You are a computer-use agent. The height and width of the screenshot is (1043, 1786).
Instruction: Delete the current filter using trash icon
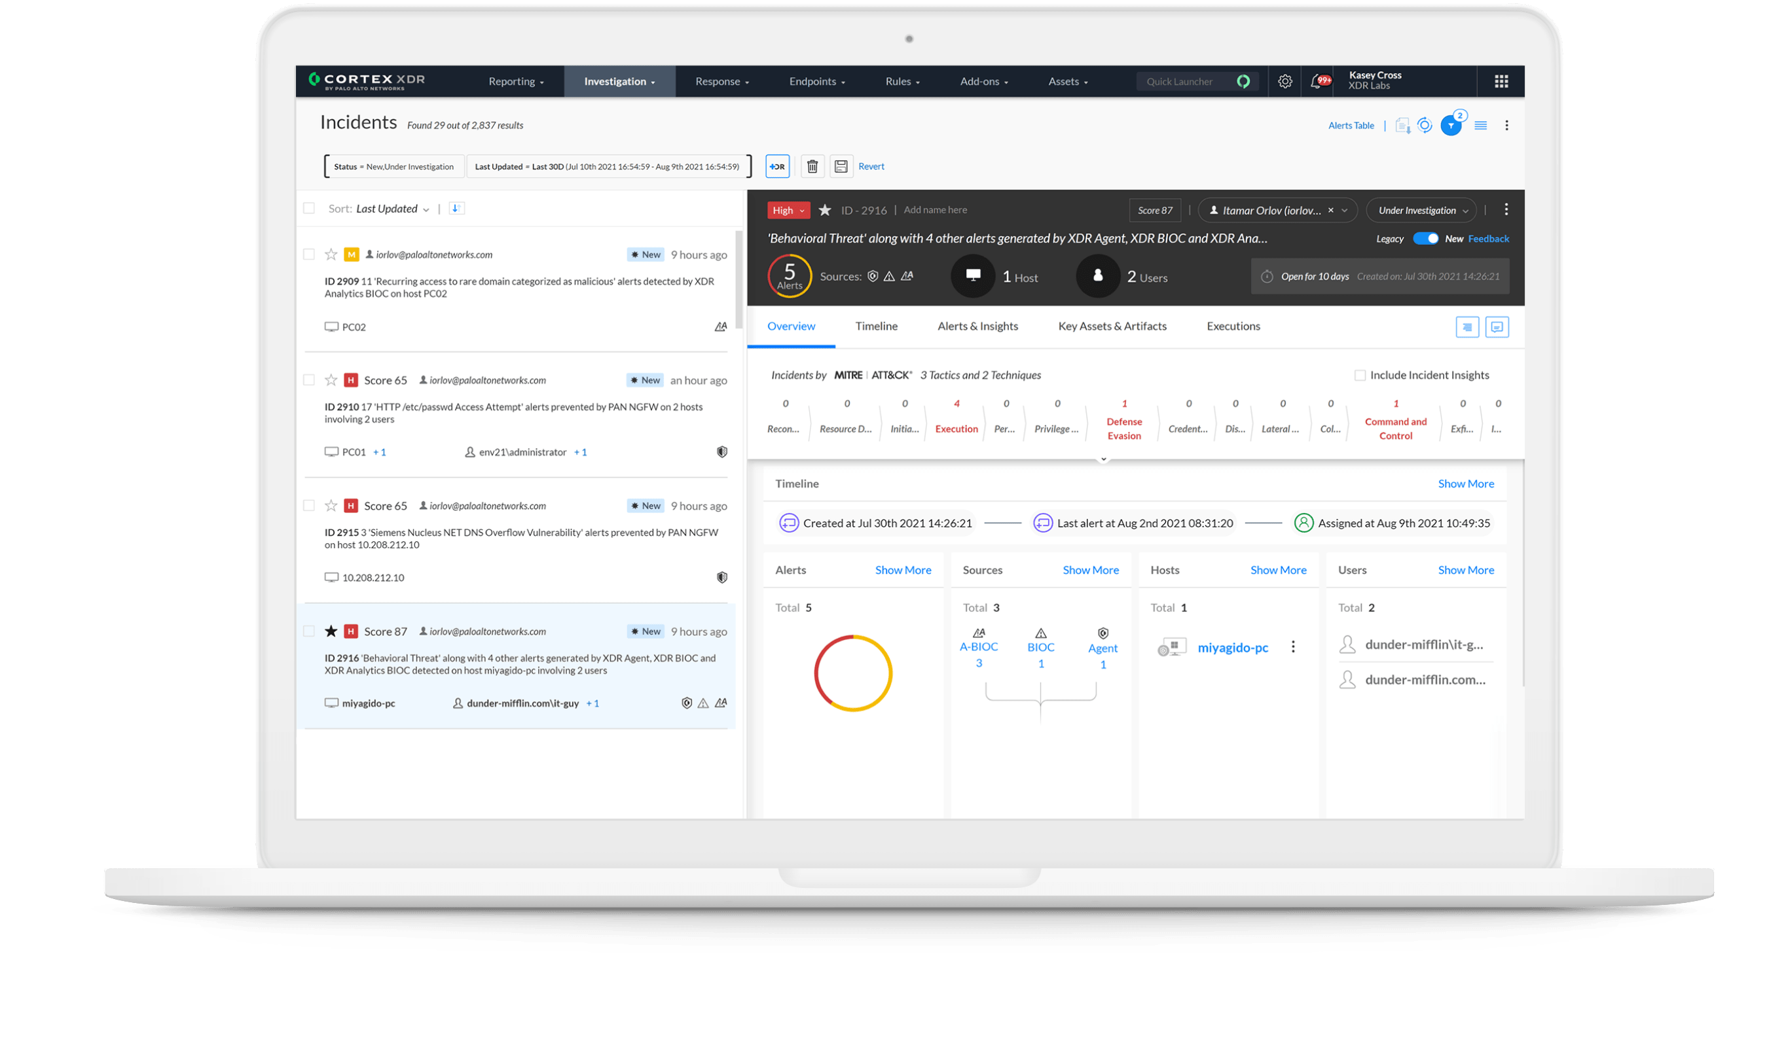coord(812,166)
